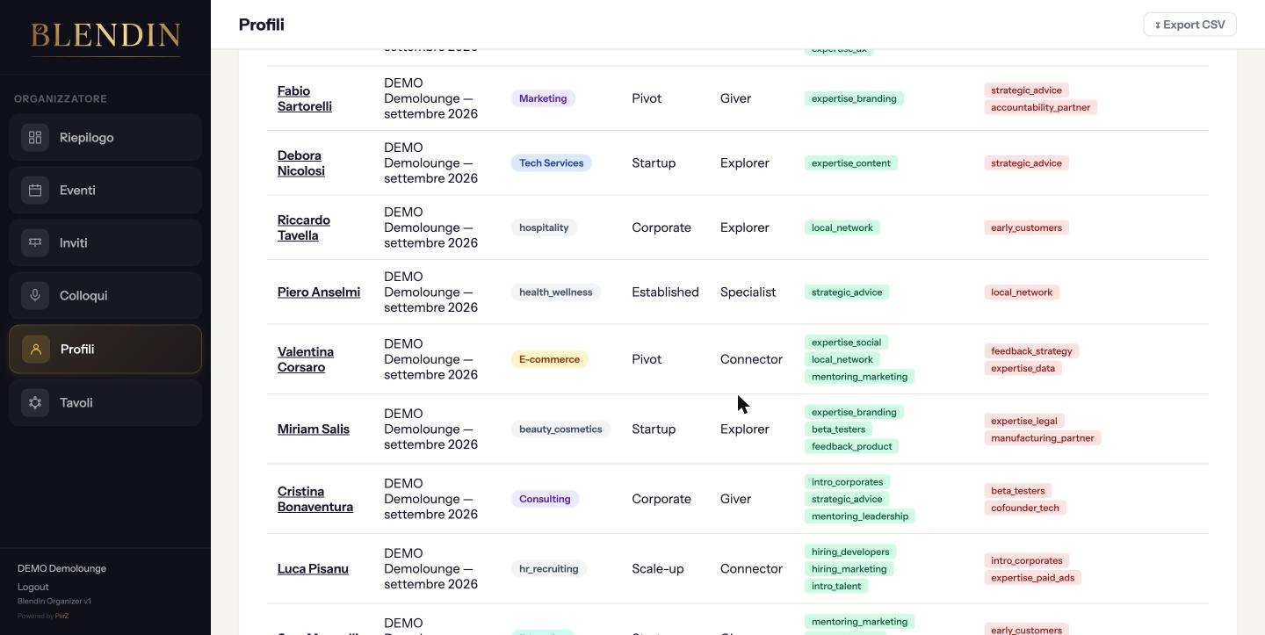Image resolution: width=1265 pixels, height=635 pixels.
Task: Click the Logout link
Action: click(33, 587)
